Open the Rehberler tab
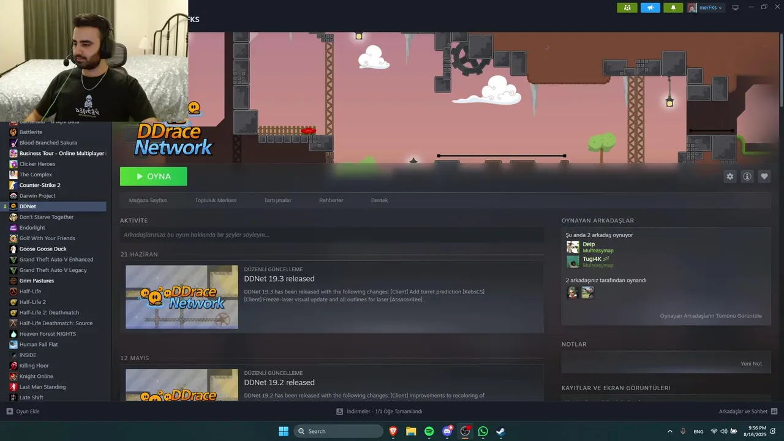This screenshot has height=441, width=784. coord(331,200)
